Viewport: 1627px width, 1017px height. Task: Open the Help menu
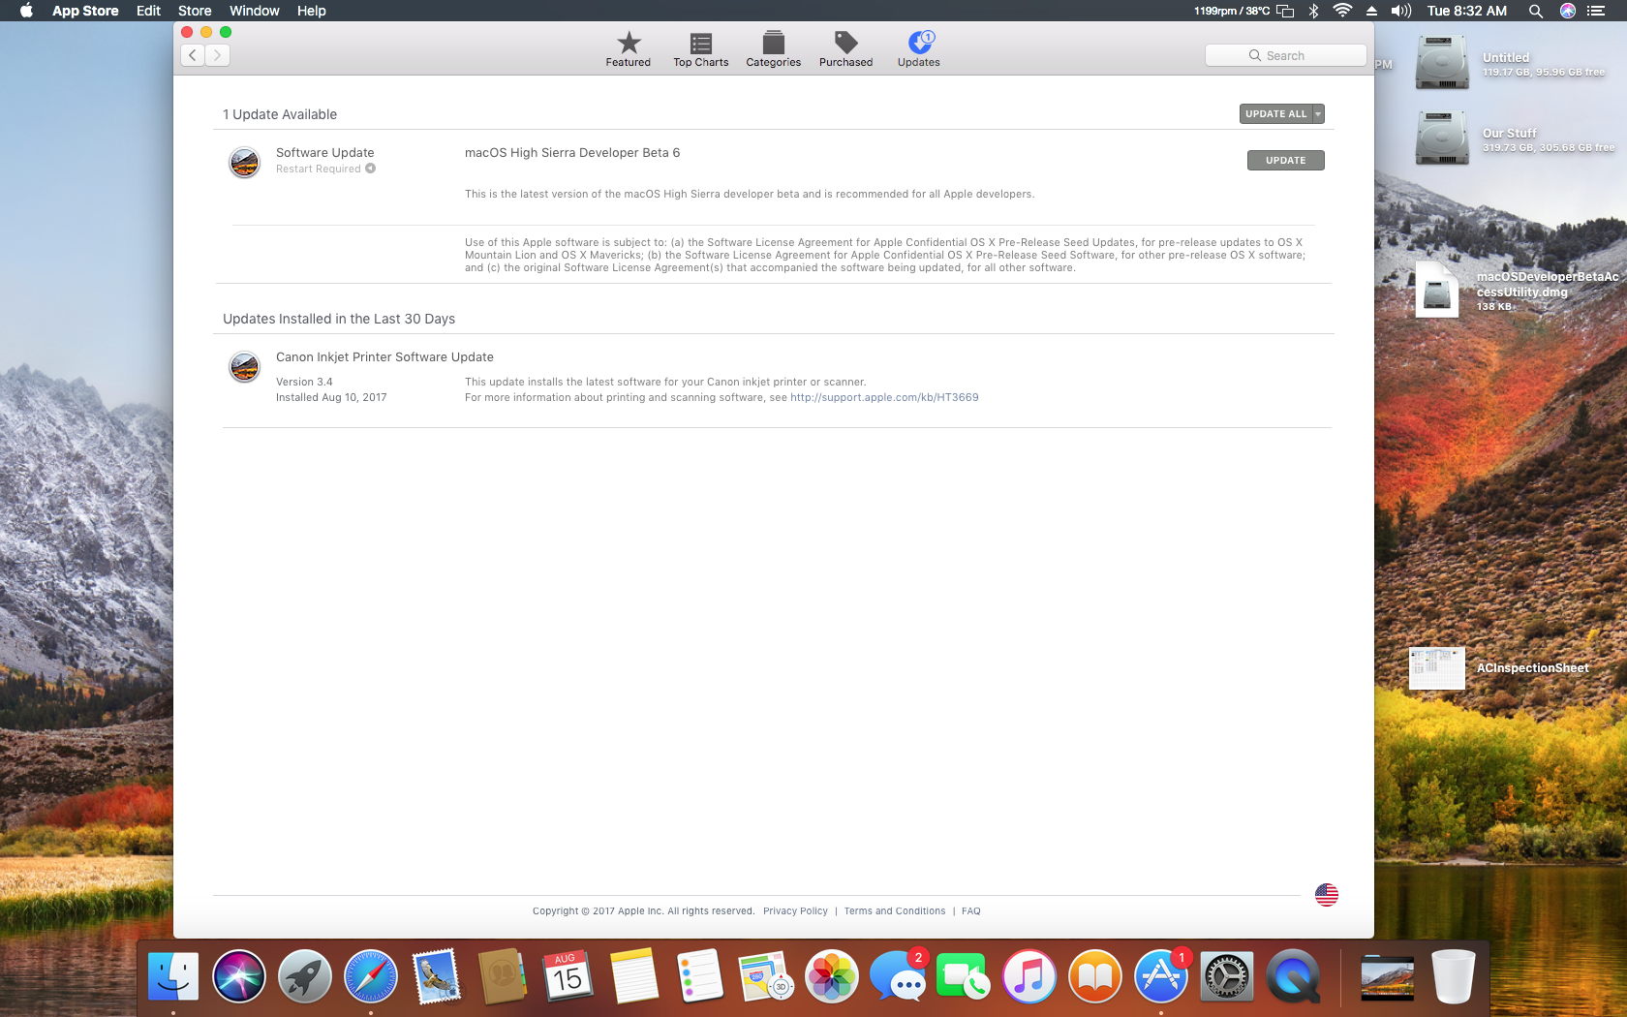pyautogui.click(x=312, y=11)
